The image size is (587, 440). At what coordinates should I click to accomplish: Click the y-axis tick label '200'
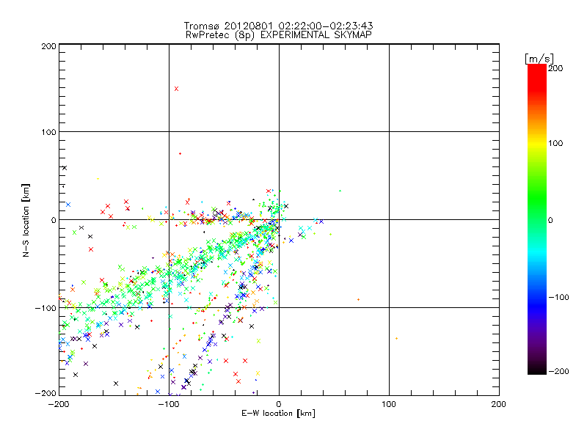[49, 46]
